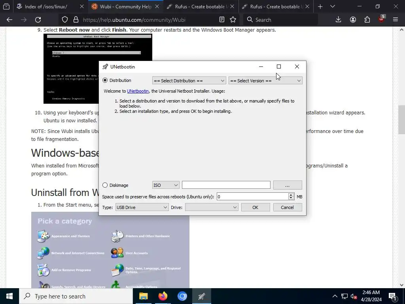
Task: Minimize the UNetbootin window
Action: tap(261, 66)
